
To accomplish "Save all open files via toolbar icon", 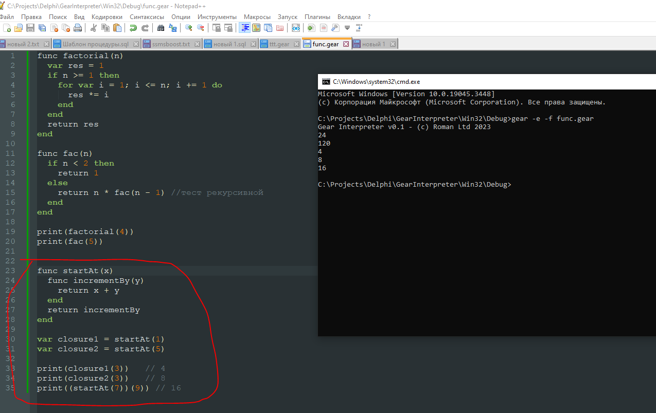I will point(42,28).
